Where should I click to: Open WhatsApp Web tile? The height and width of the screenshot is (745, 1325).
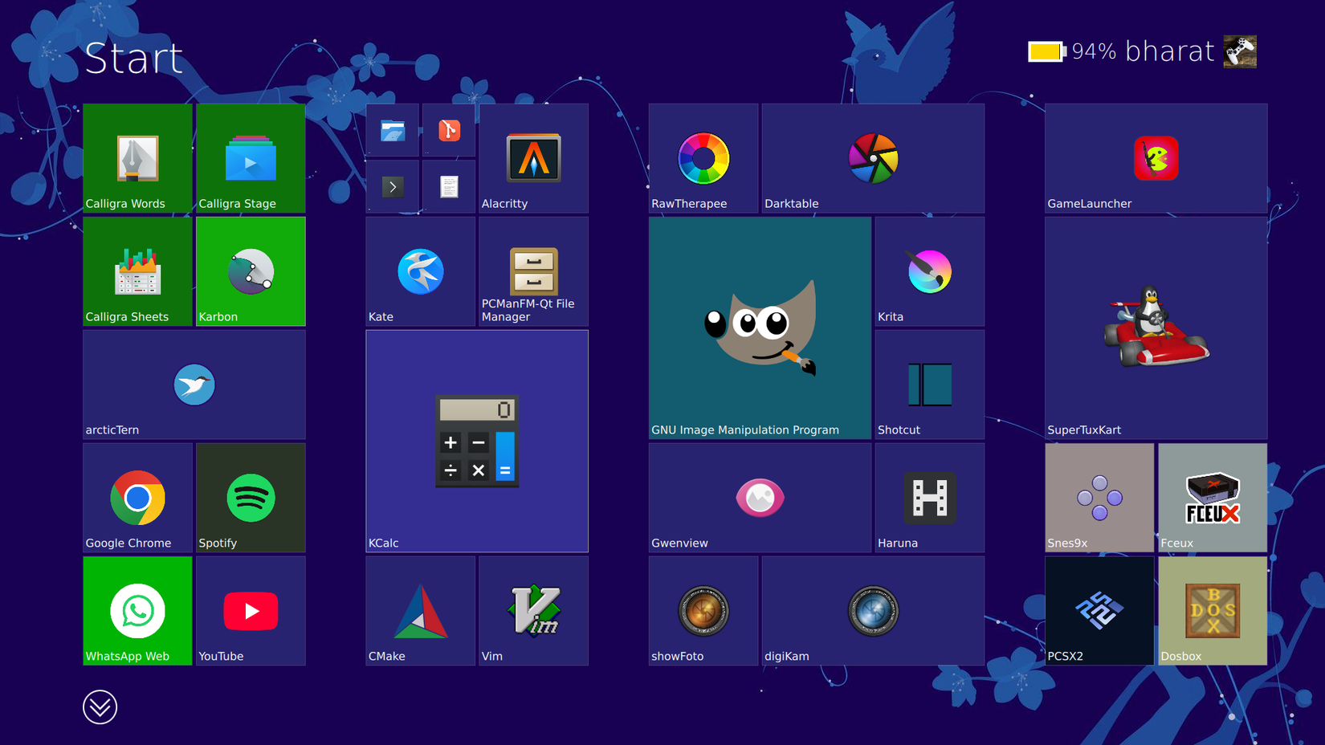137,611
